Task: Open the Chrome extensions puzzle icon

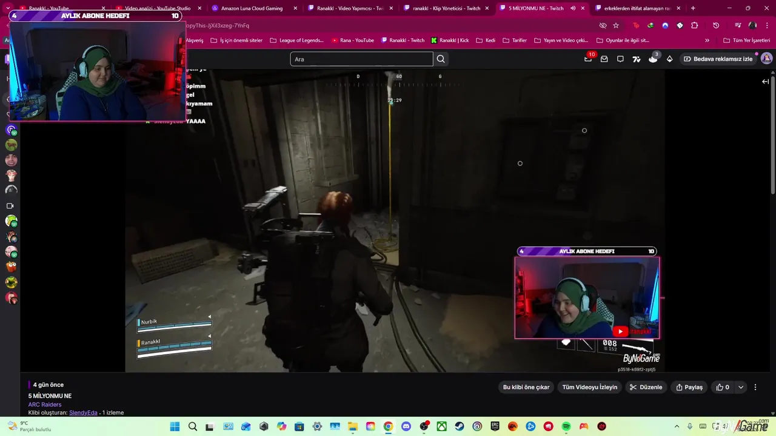Action: 695,25
